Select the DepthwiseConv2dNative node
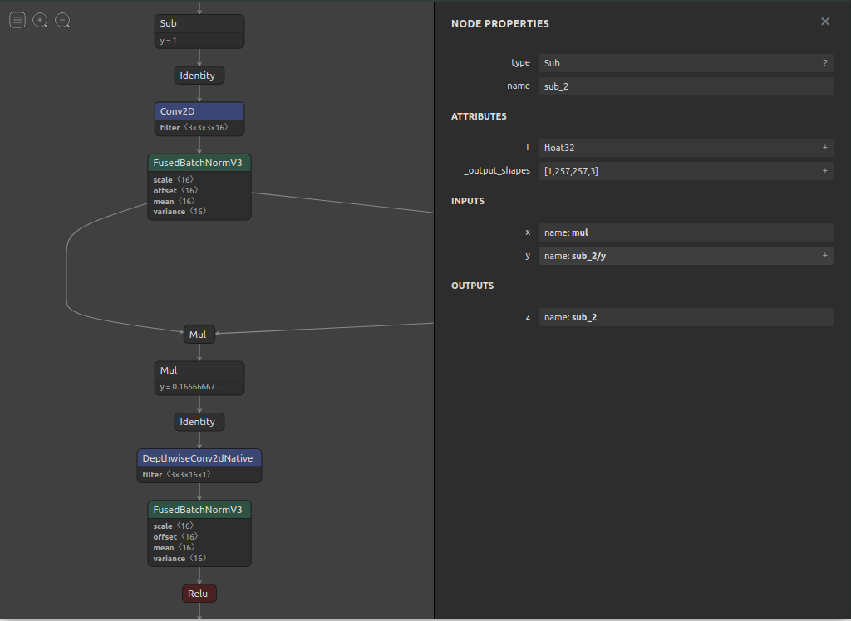 point(199,458)
